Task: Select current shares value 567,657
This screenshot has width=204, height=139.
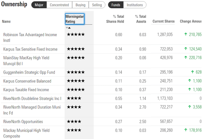Action: [166, 122]
